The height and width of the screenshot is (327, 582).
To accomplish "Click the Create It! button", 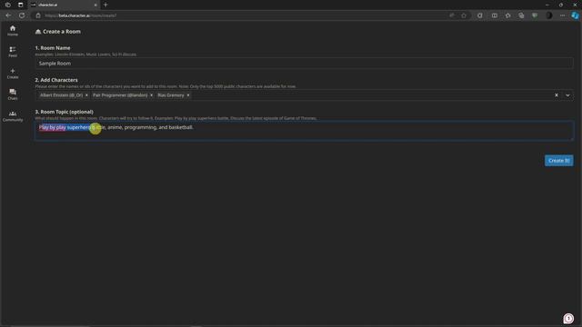I will [x=559, y=161].
